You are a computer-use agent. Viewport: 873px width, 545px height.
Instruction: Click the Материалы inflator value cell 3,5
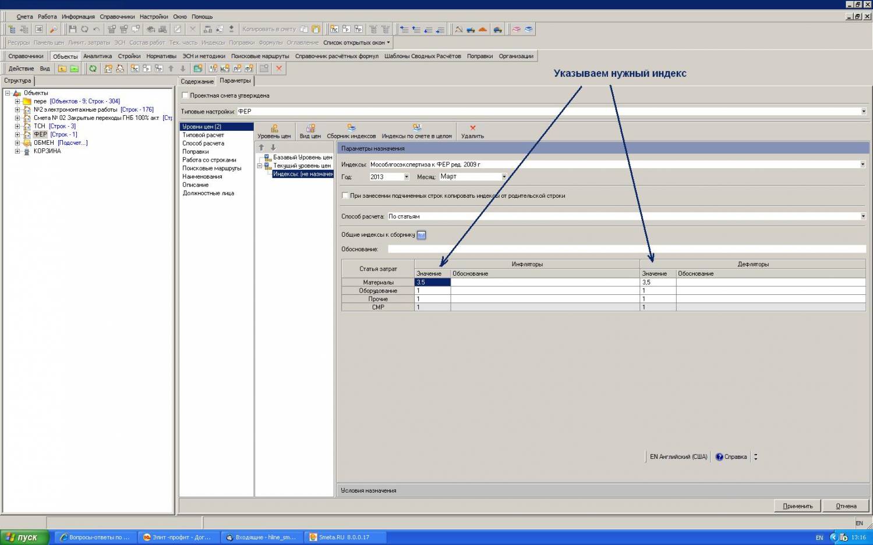point(432,282)
